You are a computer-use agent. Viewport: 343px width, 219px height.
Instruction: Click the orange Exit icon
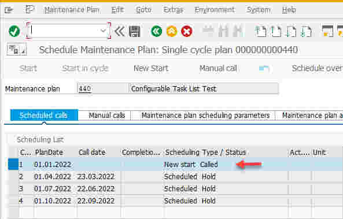click(x=172, y=31)
